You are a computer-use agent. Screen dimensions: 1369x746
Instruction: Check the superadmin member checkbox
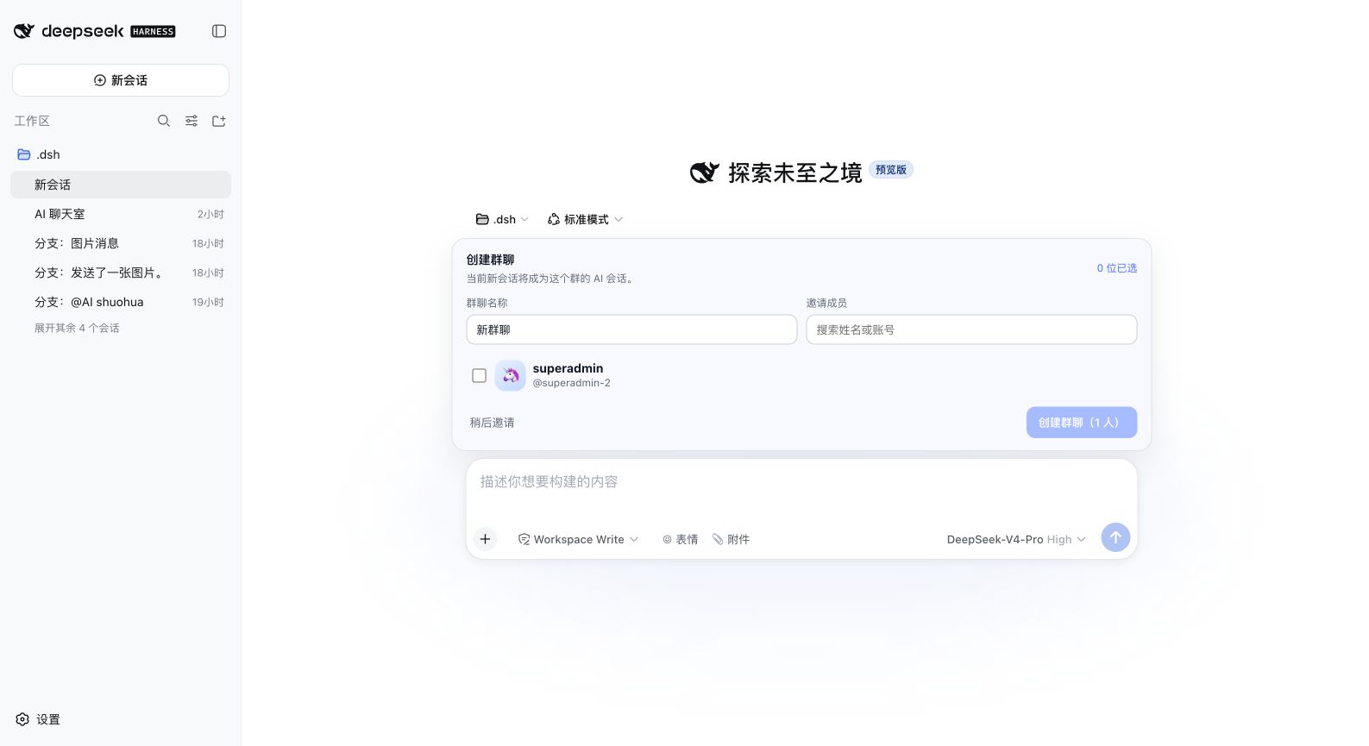click(479, 375)
